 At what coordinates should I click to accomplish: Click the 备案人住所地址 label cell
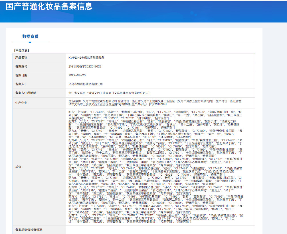click(x=39, y=93)
